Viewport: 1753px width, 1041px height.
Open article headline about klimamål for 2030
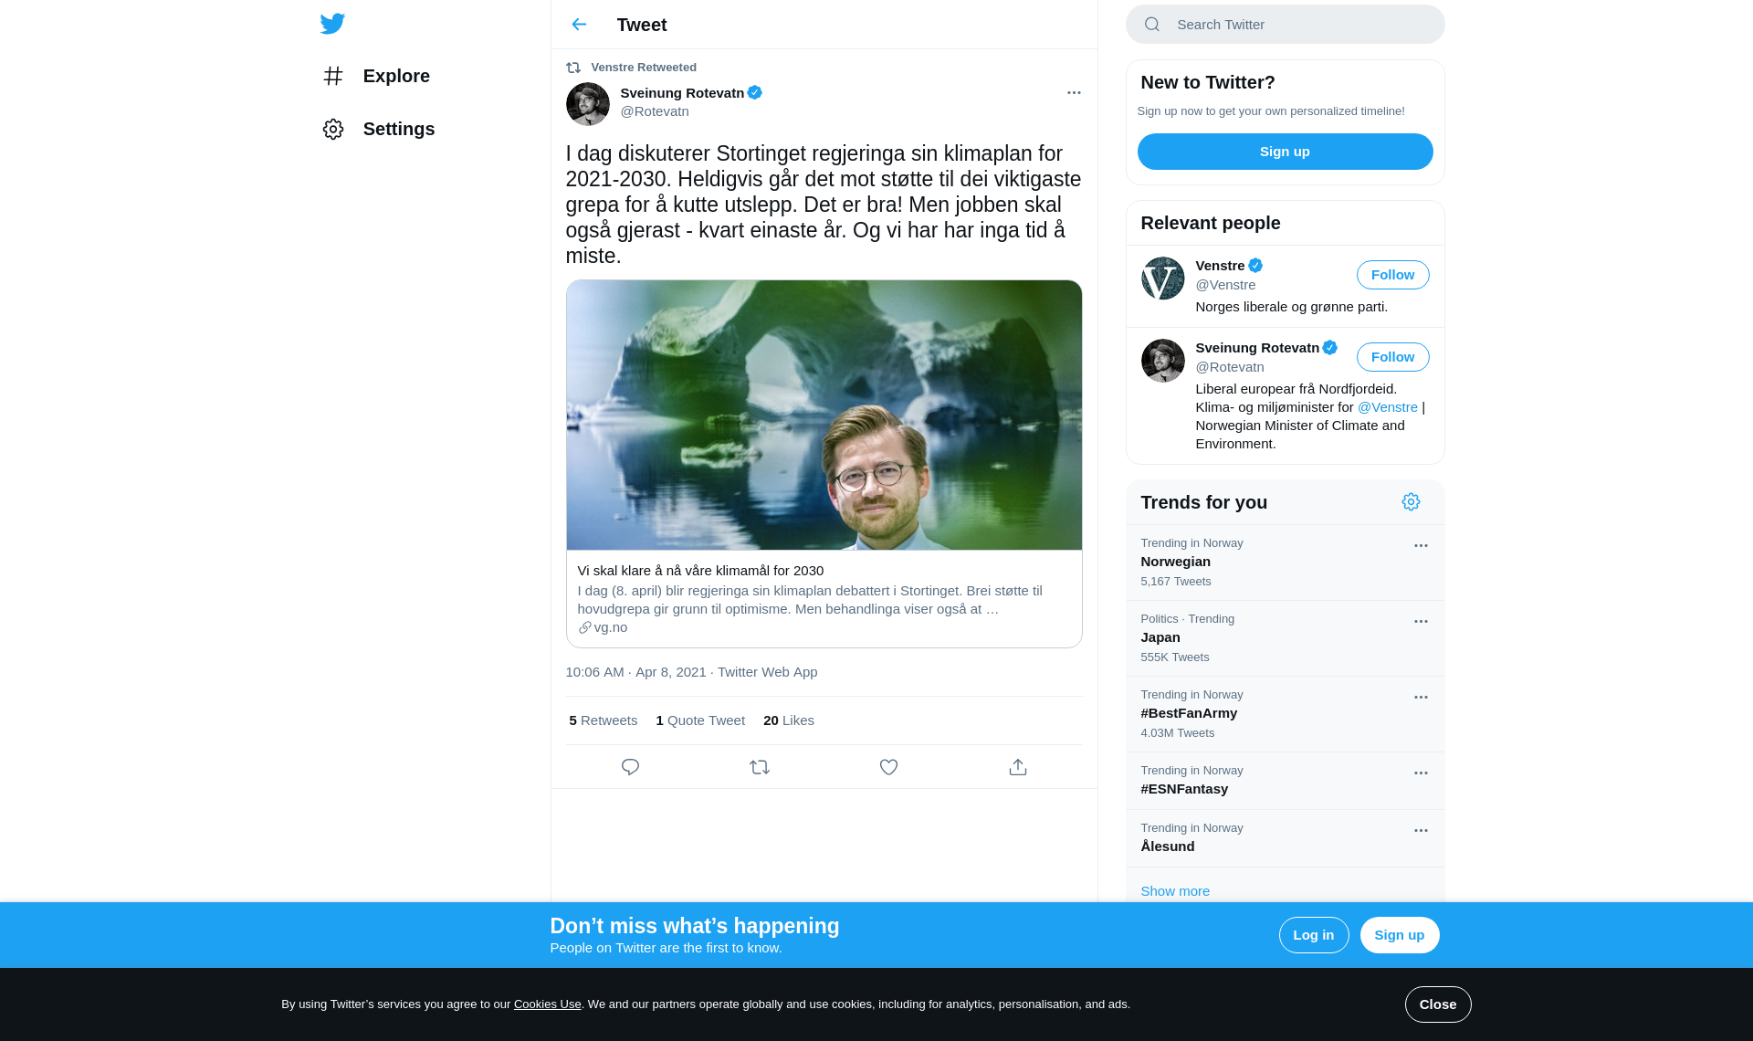coord(700,571)
